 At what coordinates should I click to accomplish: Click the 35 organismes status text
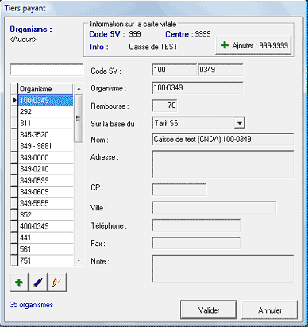tap(31, 305)
